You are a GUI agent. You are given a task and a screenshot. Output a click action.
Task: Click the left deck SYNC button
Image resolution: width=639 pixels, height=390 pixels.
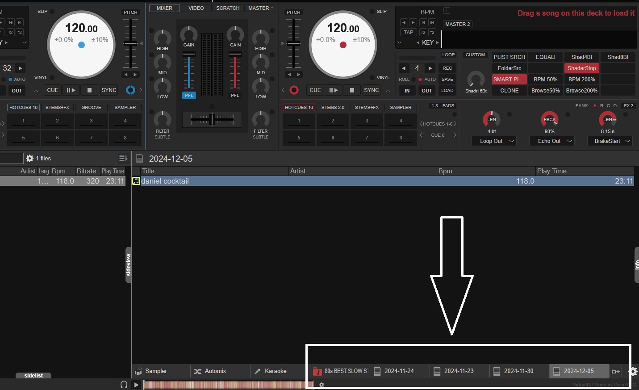click(109, 90)
